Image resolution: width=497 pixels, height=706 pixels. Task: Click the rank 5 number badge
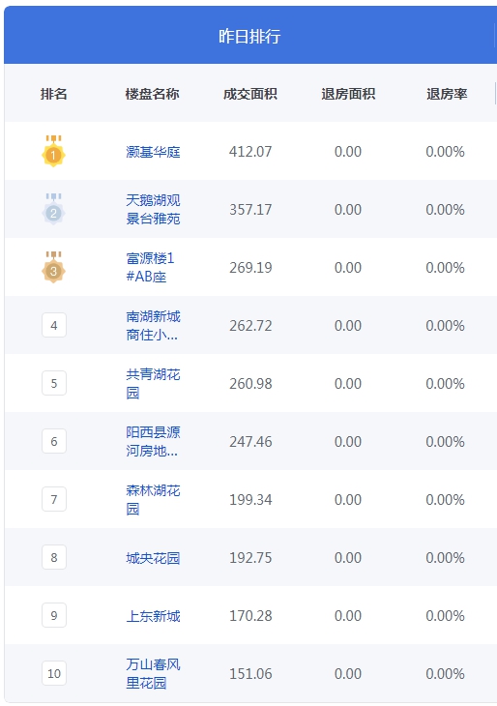(54, 383)
